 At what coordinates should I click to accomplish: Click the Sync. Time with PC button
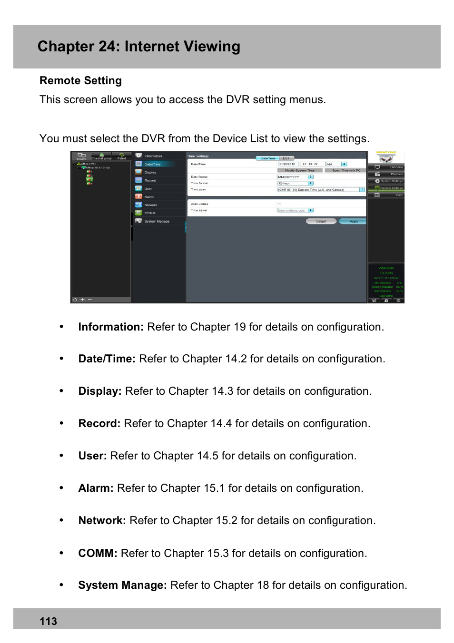(346, 170)
